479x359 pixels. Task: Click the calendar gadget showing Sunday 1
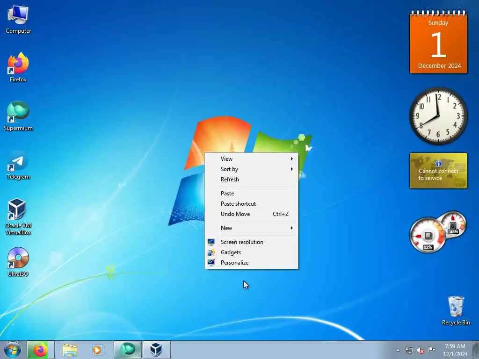click(x=438, y=42)
